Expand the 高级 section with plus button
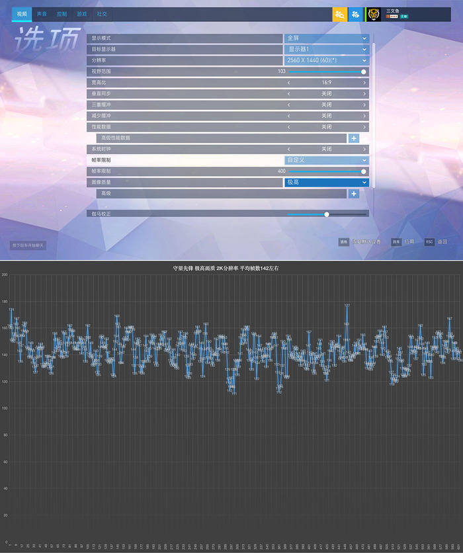The image size is (463, 553). (x=354, y=194)
